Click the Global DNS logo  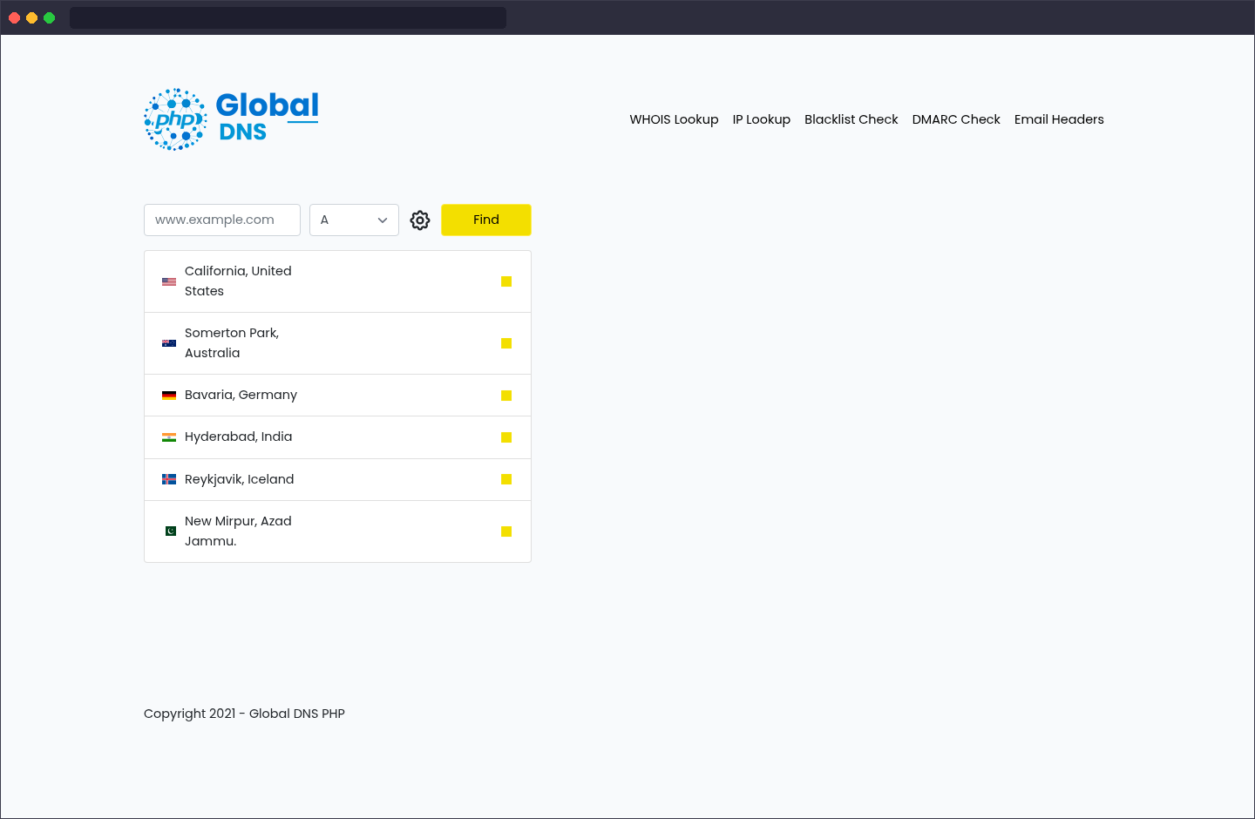tap(230, 118)
